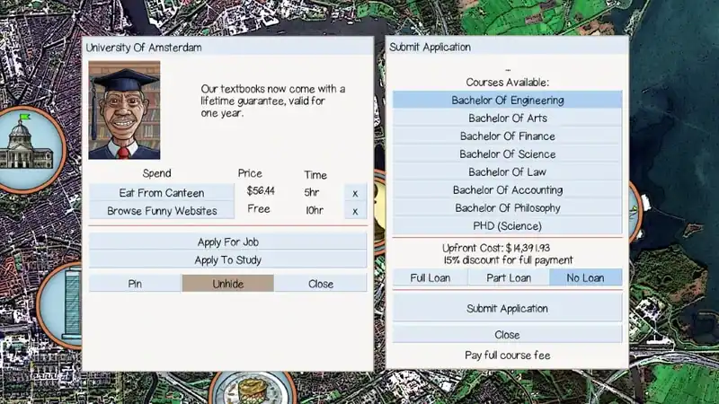Image resolution: width=719 pixels, height=404 pixels.
Task: Select the Full Loan option
Action: (431, 278)
